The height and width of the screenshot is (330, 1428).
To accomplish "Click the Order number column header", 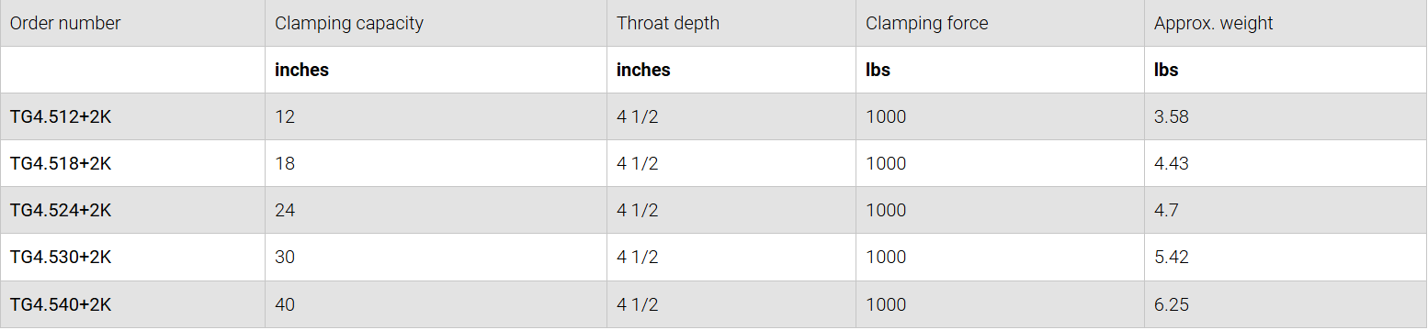I will tap(65, 24).
